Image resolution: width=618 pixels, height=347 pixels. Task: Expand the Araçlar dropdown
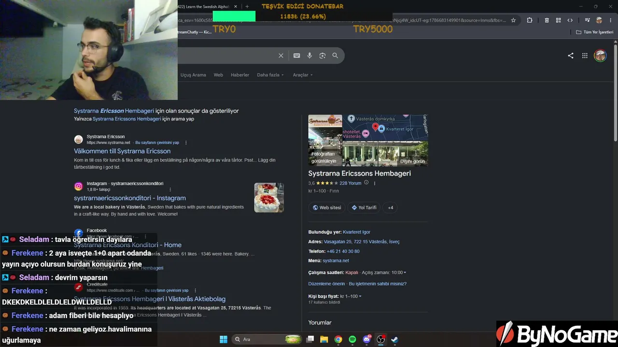pos(303,75)
